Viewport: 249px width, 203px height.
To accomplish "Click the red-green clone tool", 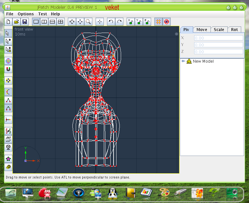I will 8,131.
